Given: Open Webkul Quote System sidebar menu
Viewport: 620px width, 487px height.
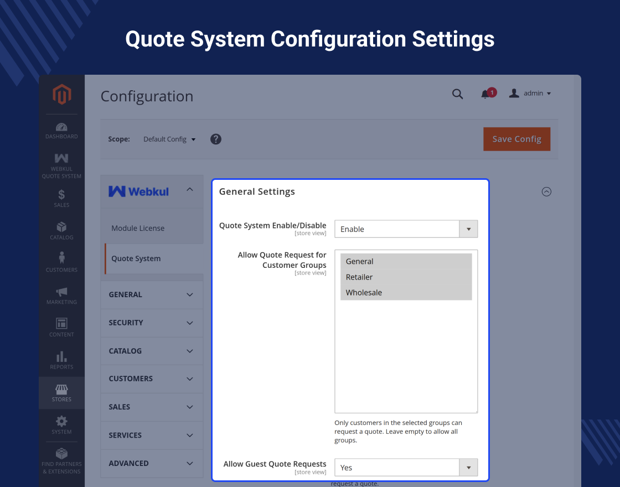Looking at the screenshot, I should (x=61, y=166).
